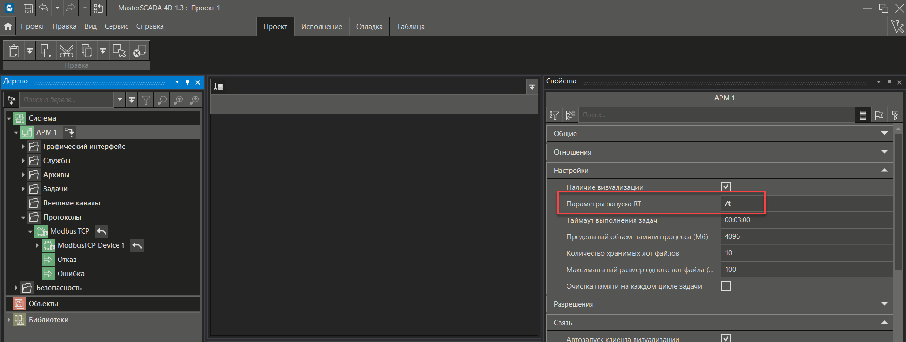Click the Cut scissors icon in toolbar
The image size is (906, 342).
pos(67,51)
